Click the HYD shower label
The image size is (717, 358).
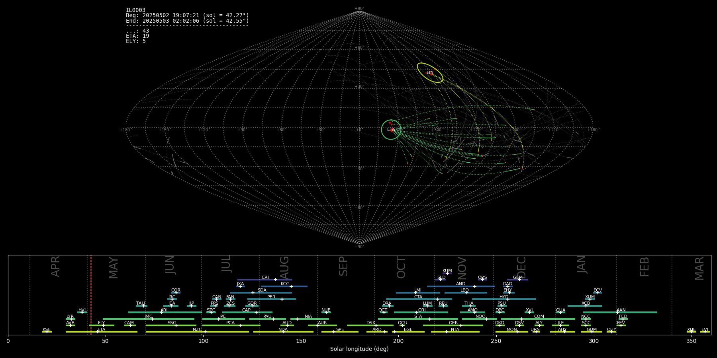[504, 297]
